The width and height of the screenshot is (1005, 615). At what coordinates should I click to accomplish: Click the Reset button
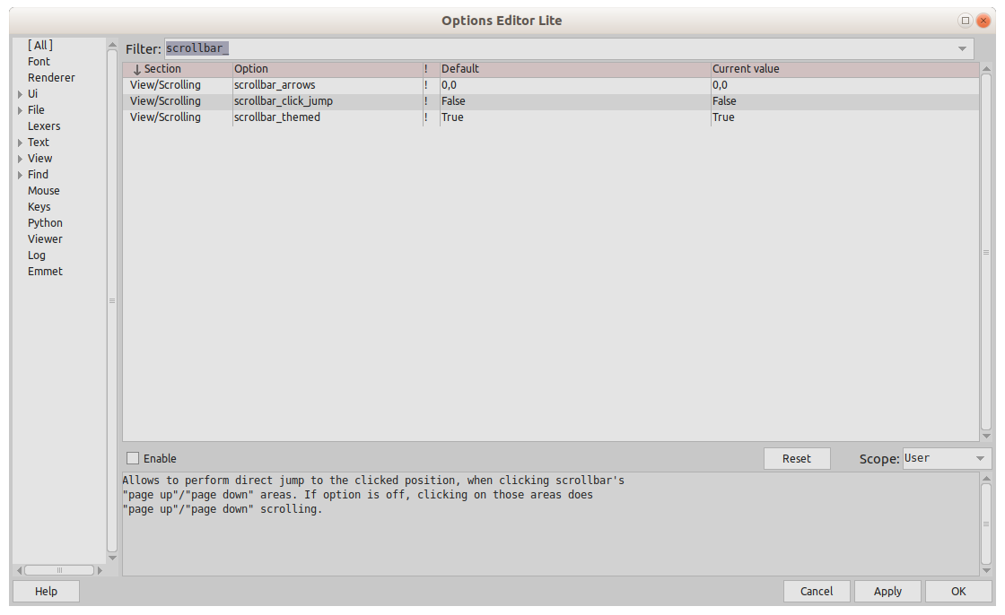click(x=797, y=459)
